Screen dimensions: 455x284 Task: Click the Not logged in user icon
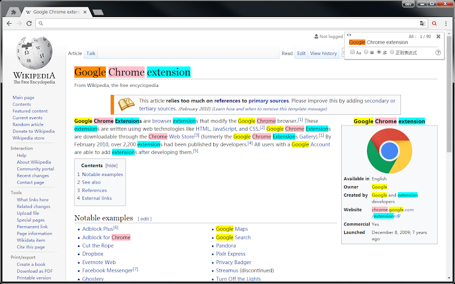316,36
